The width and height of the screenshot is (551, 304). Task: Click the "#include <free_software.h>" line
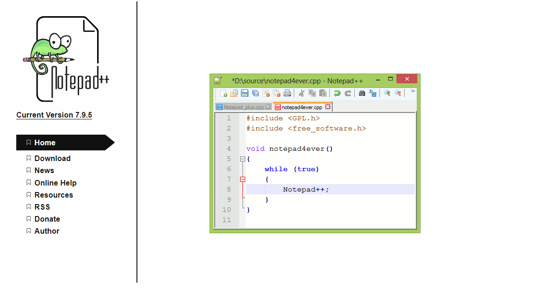pyautogui.click(x=306, y=129)
